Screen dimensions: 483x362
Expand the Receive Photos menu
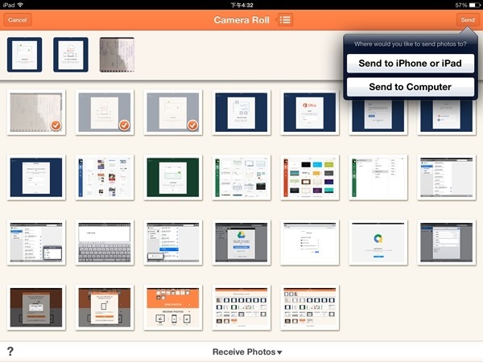pyautogui.click(x=247, y=352)
